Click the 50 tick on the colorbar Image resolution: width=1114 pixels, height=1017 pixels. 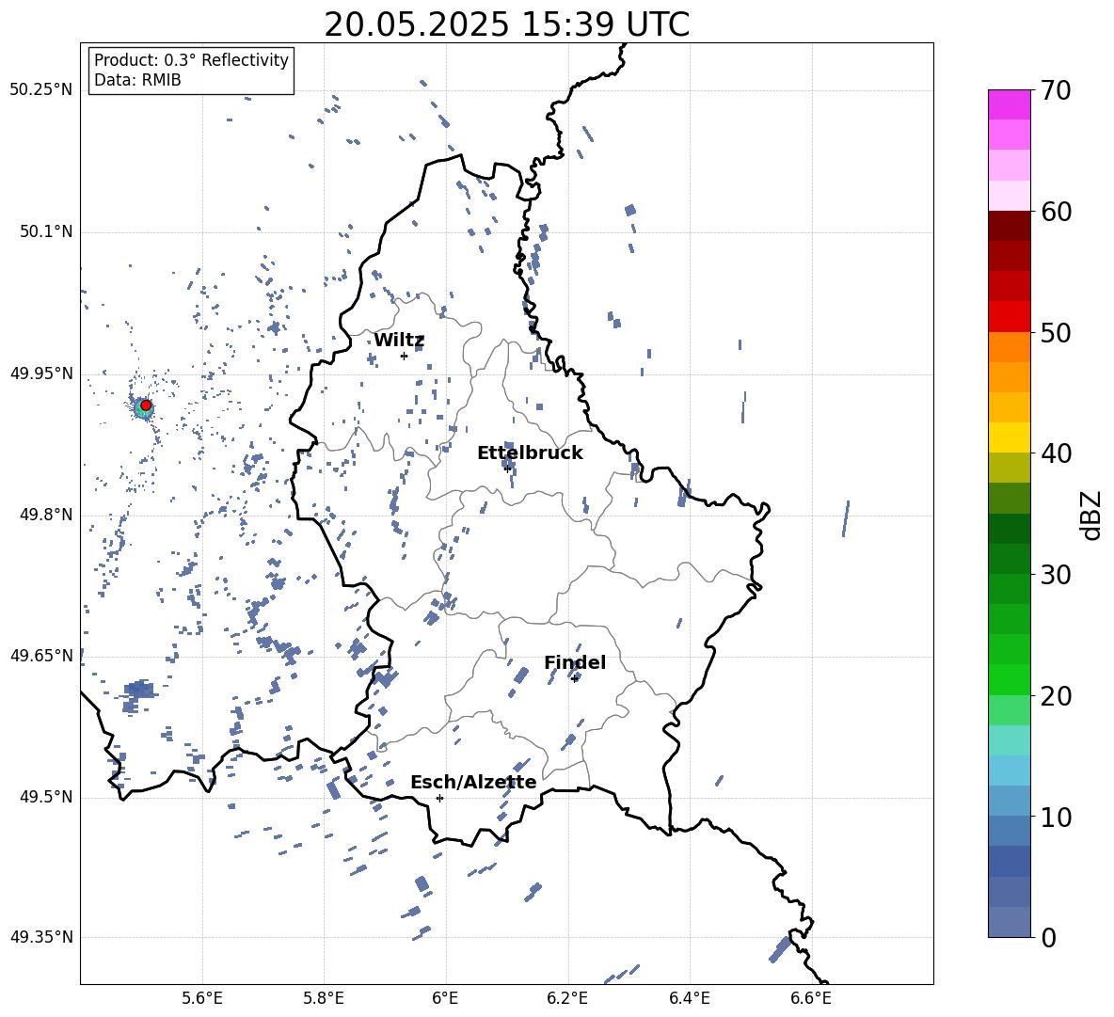[x=1055, y=332]
